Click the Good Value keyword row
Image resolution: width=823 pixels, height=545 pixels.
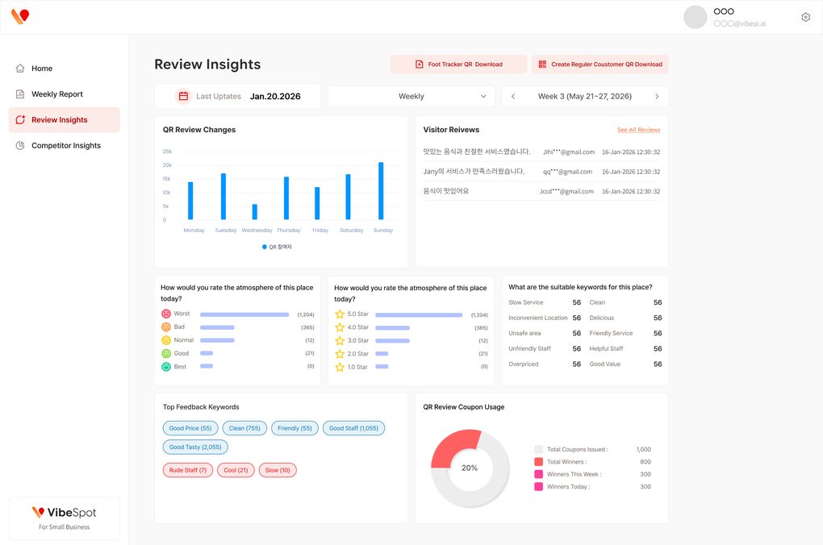coord(625,364)
